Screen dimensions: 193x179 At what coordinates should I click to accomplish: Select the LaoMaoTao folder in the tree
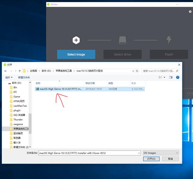pos(20,106)
